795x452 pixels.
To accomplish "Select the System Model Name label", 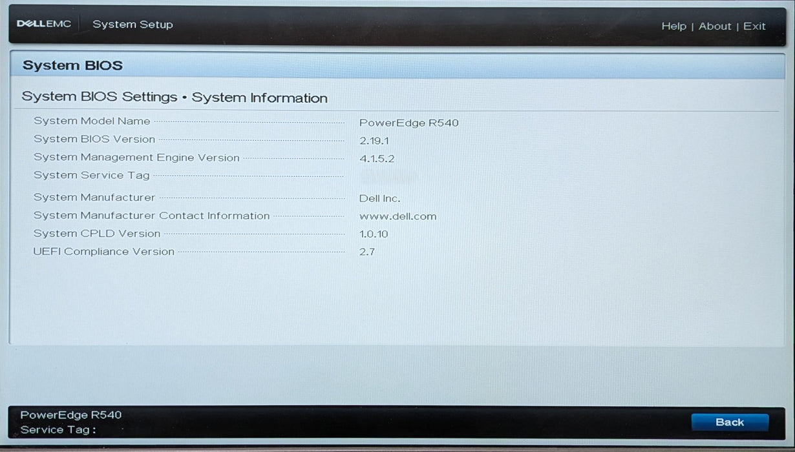I will tap(92, 121).
